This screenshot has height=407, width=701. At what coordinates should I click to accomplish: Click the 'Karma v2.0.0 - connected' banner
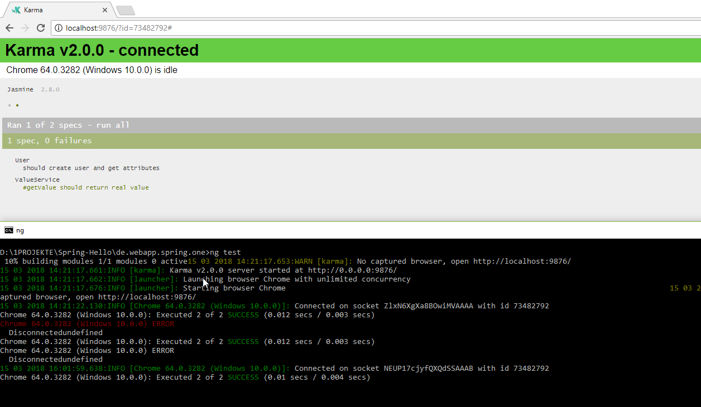(102, 50)
